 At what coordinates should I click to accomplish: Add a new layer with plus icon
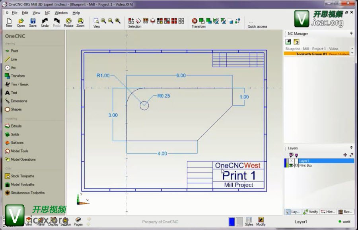[345, 155]
